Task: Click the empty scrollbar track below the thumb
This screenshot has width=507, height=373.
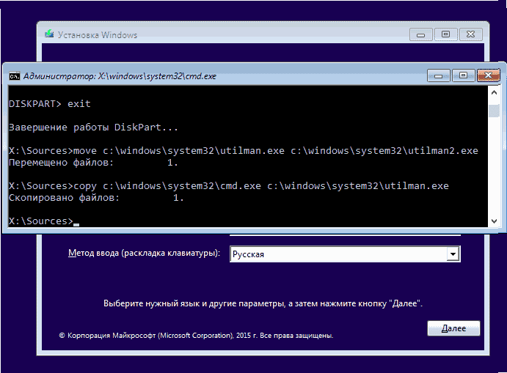Action: [x=495, y=169]
